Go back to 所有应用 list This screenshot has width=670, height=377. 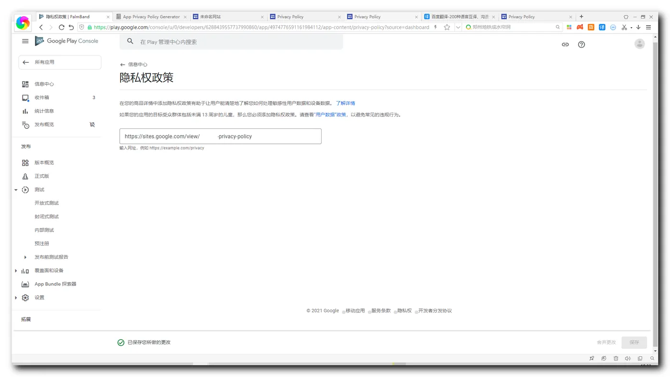(60, 62)
